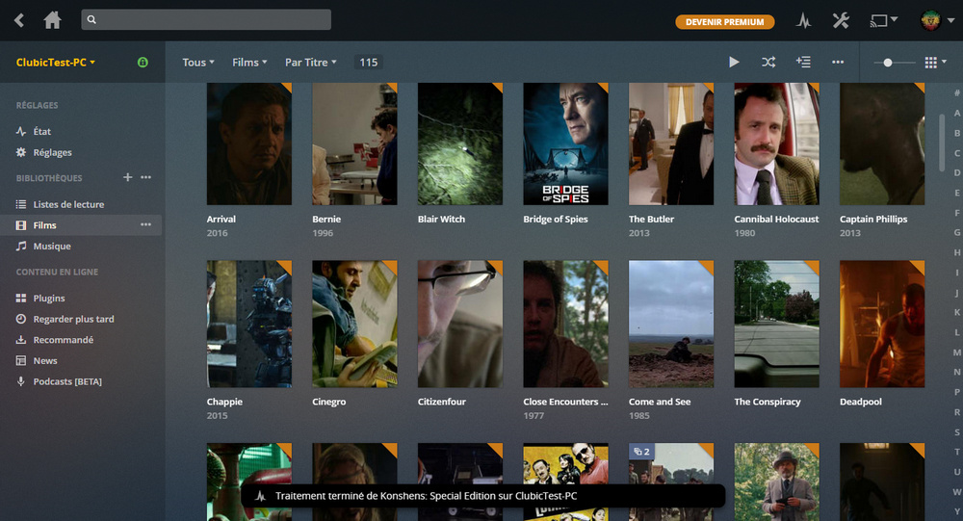Open the Par Titre sort dropdown
963x521 pixels.
(310, 63)
